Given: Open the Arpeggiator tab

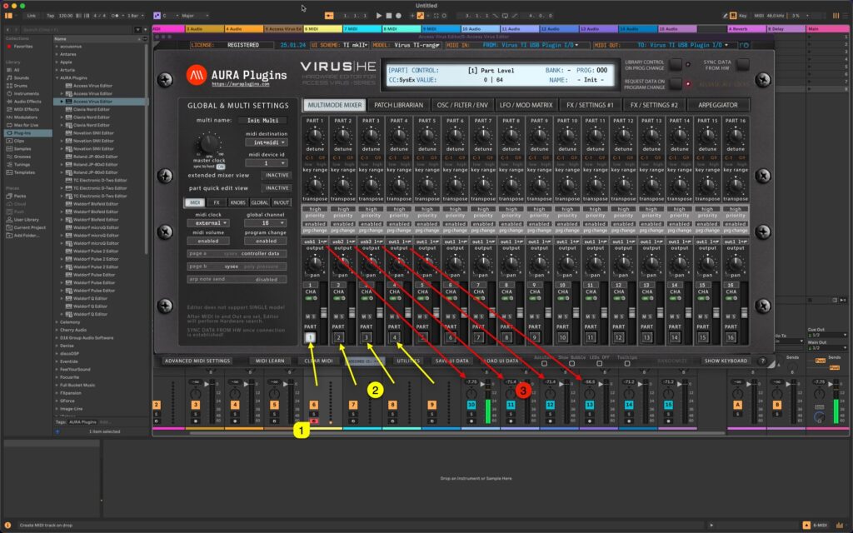Looking at the screenshot, I should [x=718, y=104].
